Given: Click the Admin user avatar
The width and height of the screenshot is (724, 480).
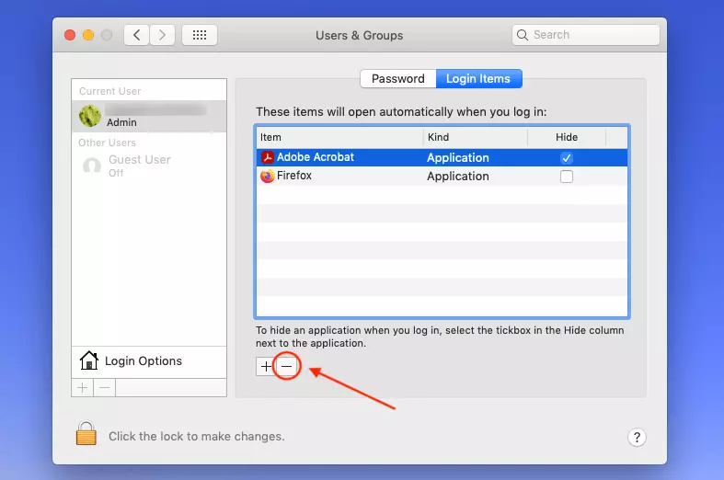Looking at the screenshot, I should pyautogui.click(x=90, y=115).
